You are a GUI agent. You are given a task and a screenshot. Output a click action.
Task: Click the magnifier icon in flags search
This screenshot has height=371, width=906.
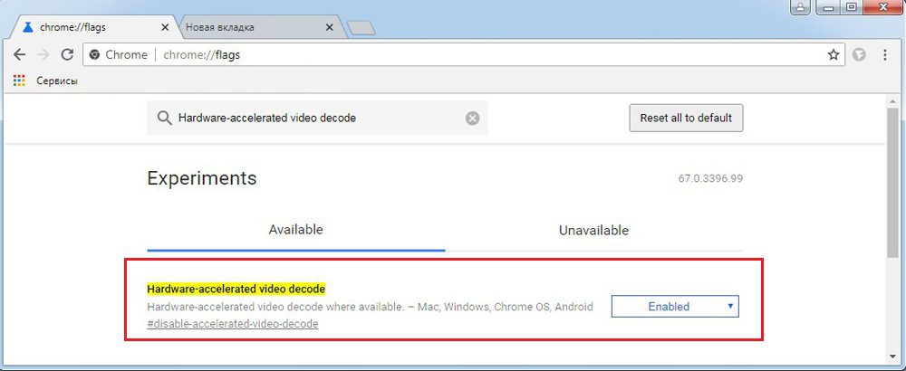165,119
